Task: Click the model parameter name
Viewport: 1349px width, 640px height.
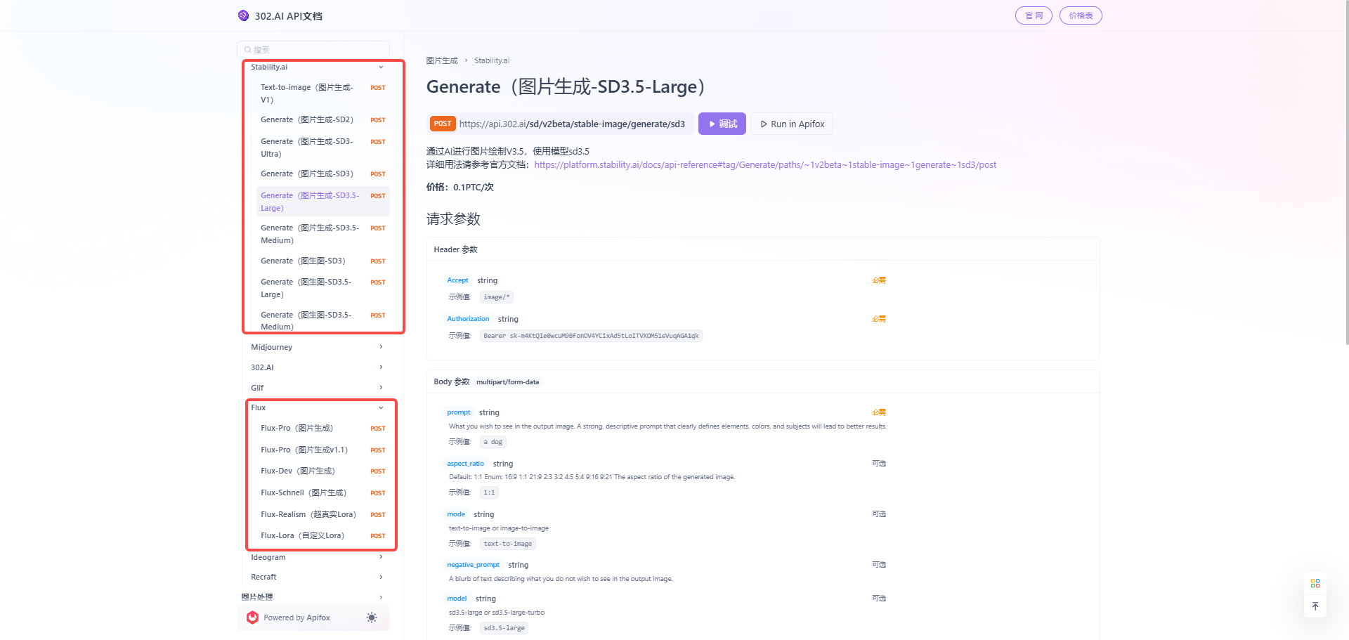Action: coord(457,599)
